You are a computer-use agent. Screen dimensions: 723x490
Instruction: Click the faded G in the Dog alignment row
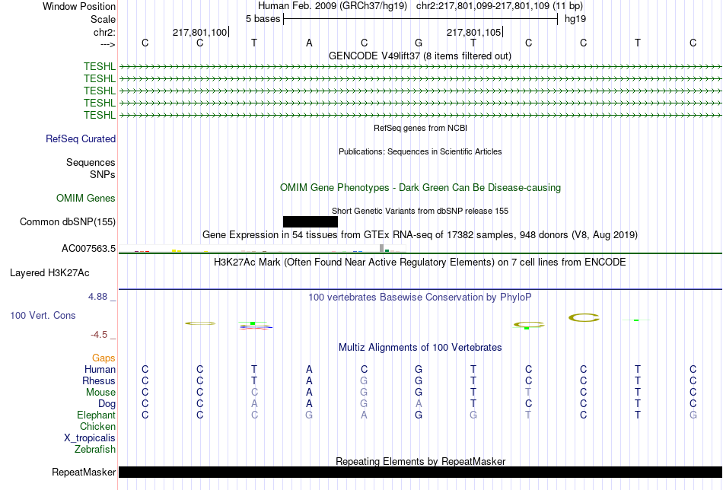pyautogui.click(x=364, y=404)
